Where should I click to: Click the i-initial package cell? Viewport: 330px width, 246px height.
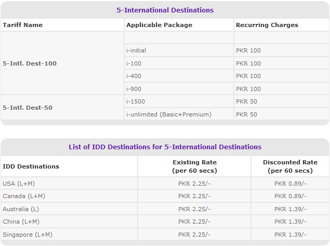pos(179,50)
